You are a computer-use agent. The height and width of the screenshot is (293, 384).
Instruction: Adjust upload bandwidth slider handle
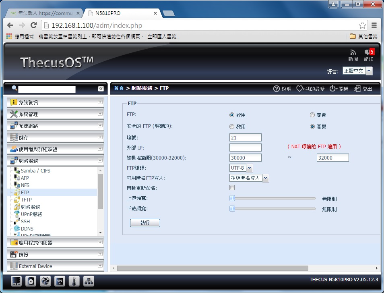[232, 198]
